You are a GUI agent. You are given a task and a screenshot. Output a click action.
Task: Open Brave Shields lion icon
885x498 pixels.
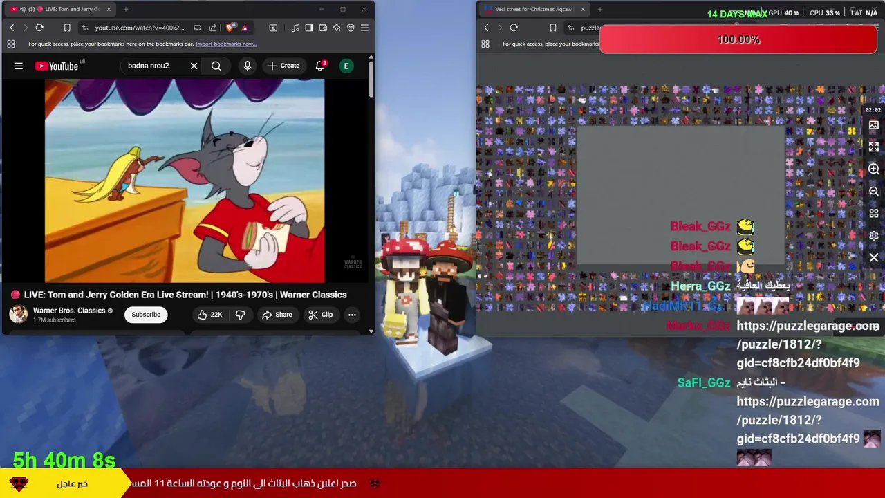coord(230,28)
